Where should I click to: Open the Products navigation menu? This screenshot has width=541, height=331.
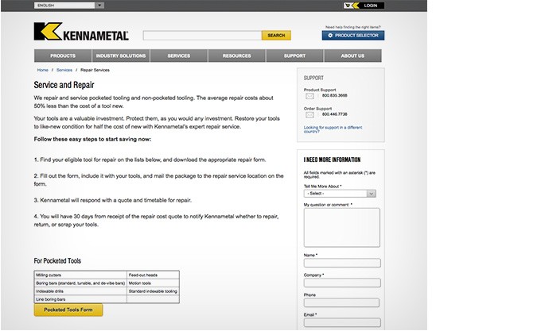(x=63, y=56)
